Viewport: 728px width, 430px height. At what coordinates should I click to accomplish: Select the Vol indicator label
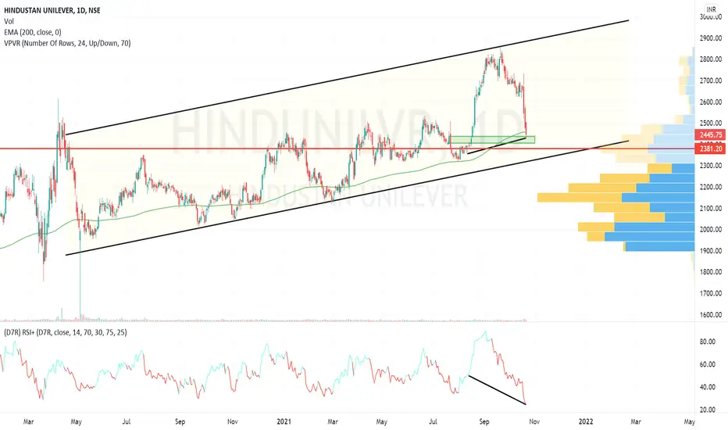[9, 21]
